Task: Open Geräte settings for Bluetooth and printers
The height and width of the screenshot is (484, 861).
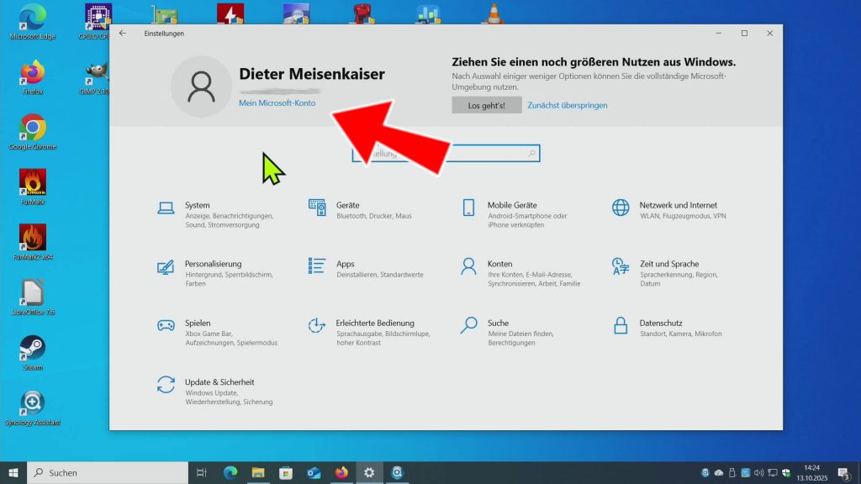Action: click(x=347, y=206)
